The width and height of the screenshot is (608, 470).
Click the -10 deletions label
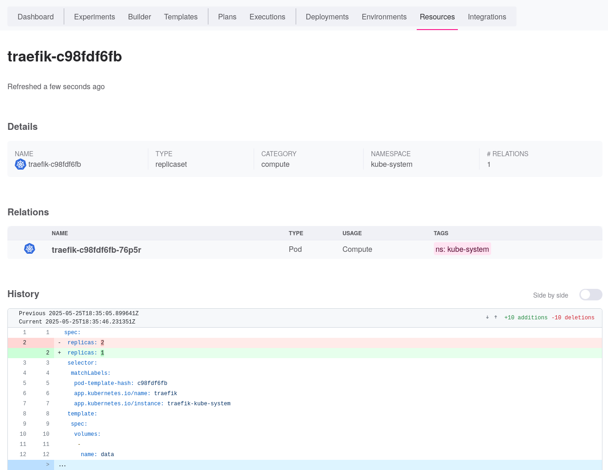point(573,317)
